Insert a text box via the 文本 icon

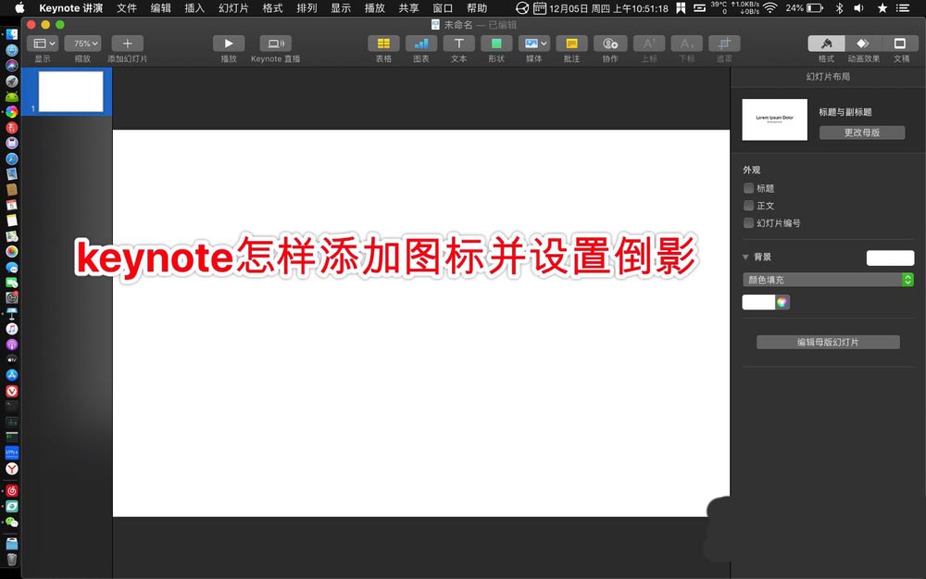(458, 43)
